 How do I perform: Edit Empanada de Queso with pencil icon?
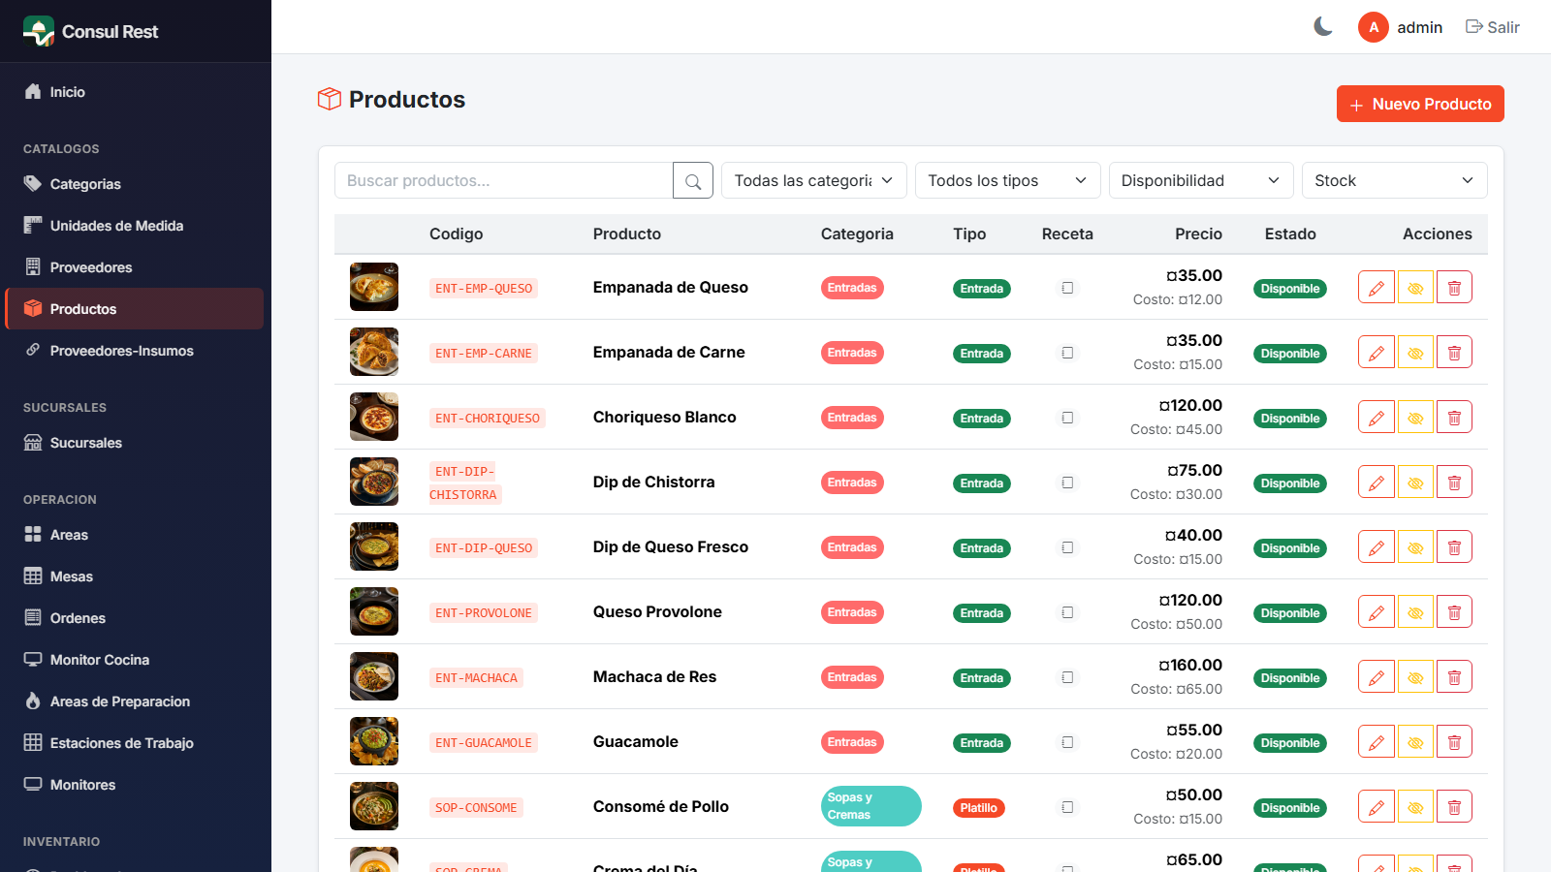pyautogui.click(x=1377, y=288)
